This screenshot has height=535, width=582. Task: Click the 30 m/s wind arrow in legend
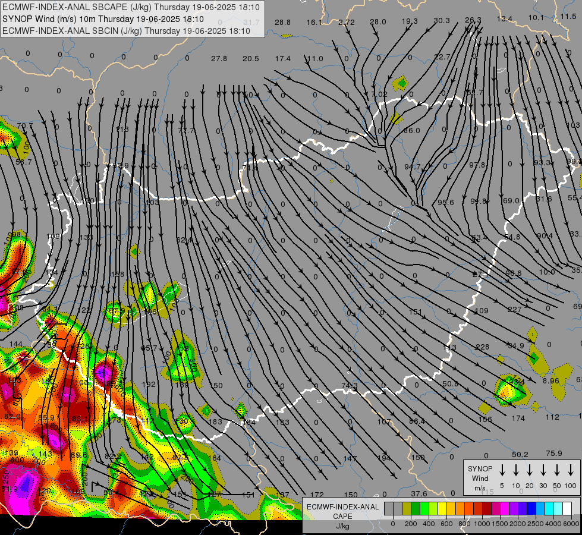click(543, 470)
